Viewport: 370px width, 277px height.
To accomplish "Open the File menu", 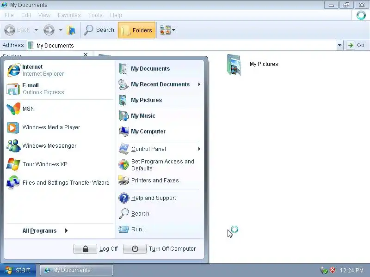I will pos(9,15).
